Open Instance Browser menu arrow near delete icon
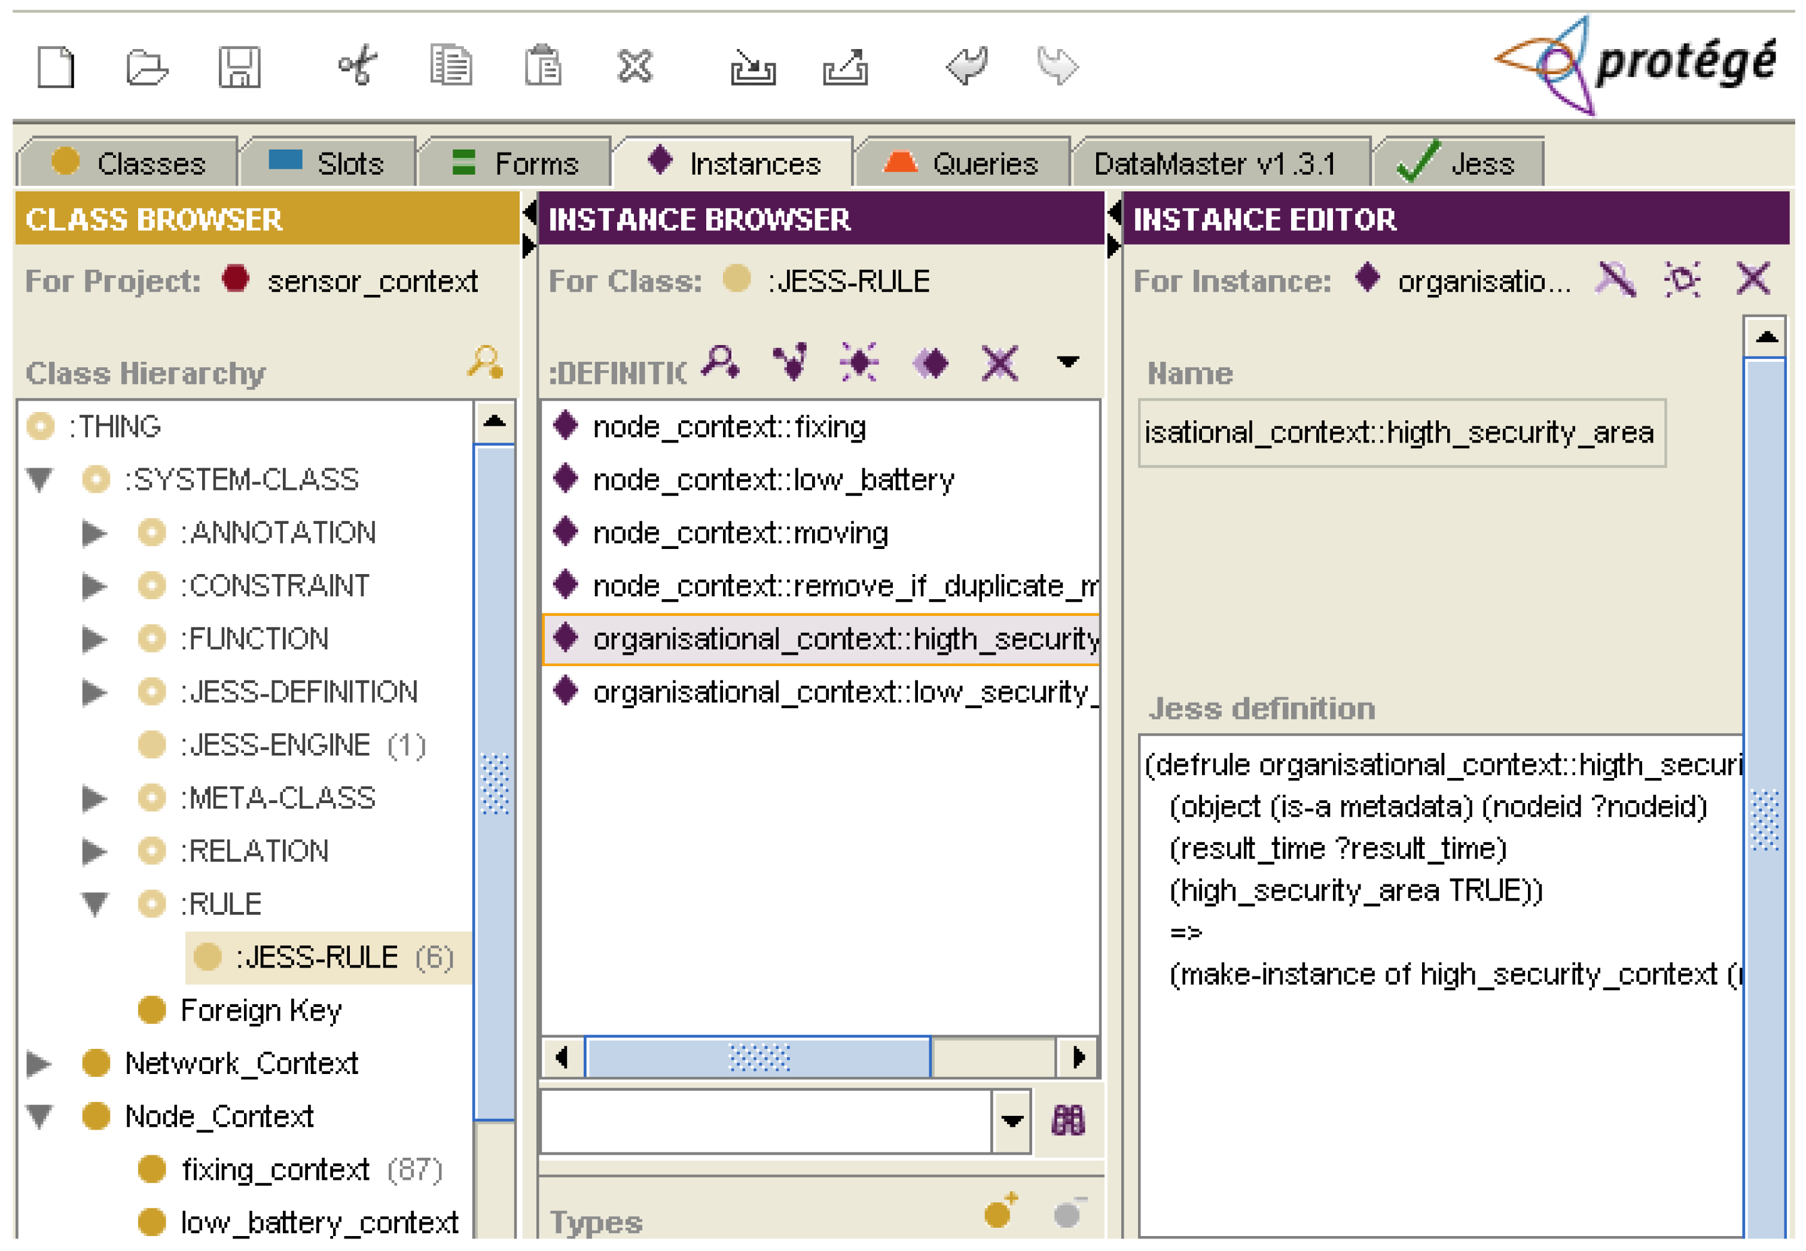The image size is (1806, 1251). point(1067,361)
